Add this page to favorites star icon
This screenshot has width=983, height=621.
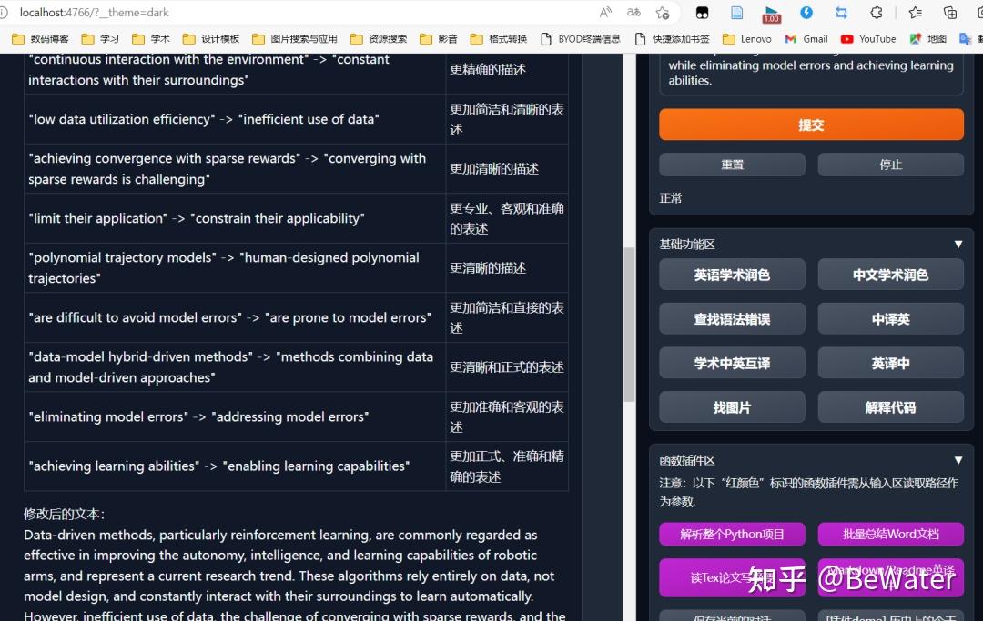663,13
